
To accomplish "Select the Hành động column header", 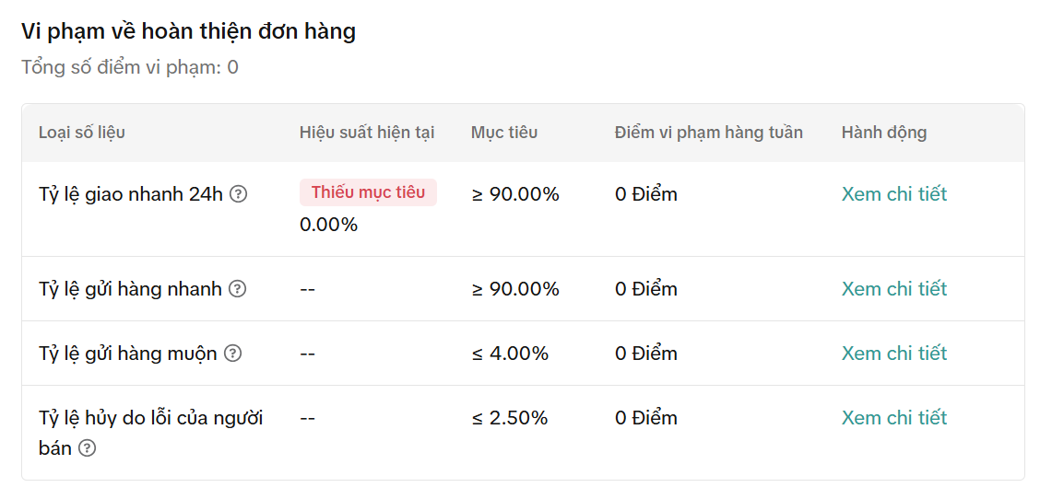I will tap(883, 133).
